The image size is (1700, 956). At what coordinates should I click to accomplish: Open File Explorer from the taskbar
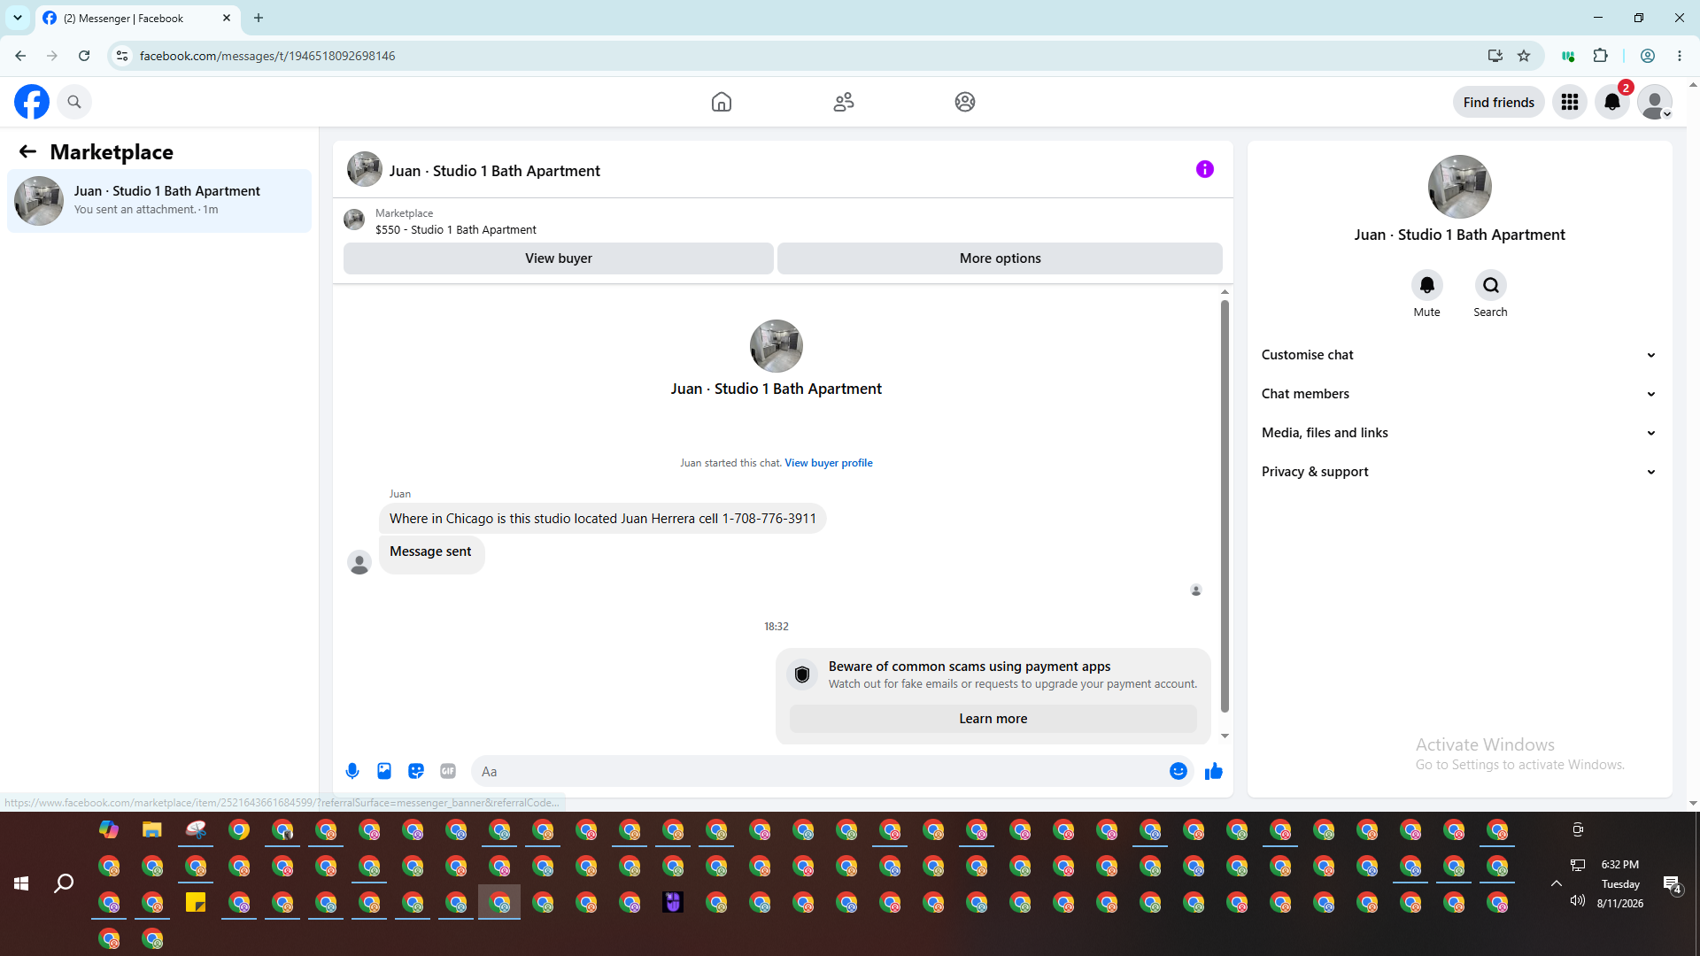[152, 829]
